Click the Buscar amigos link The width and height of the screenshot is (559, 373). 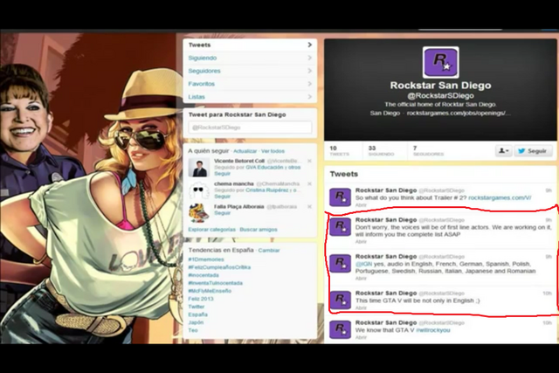tap(259, 229)
